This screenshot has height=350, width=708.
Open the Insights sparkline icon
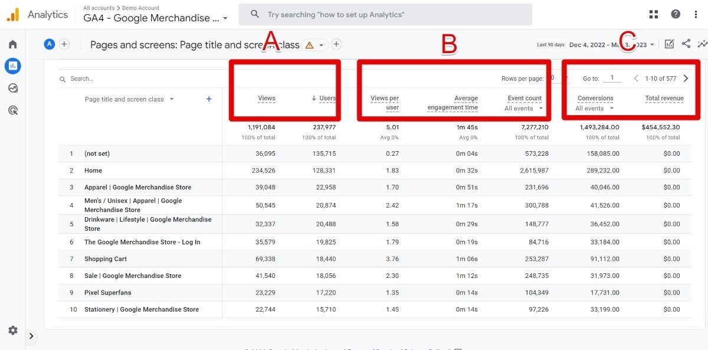pyautogui.click(x=702, y=44)
